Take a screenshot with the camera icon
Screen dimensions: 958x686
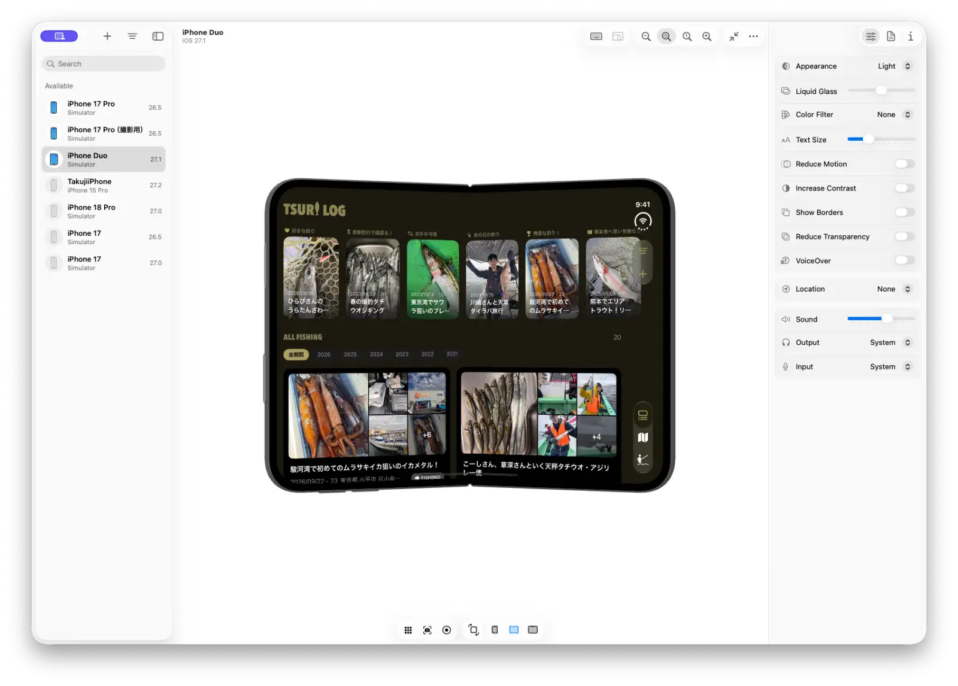[427, 630]
